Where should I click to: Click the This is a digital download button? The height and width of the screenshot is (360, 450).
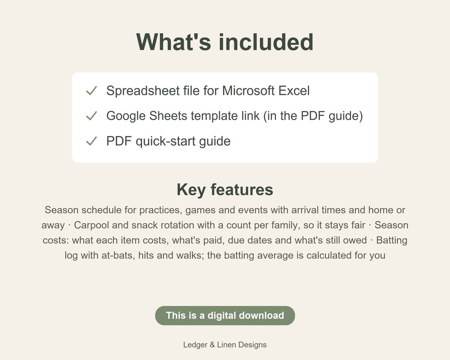pos(225,315)
